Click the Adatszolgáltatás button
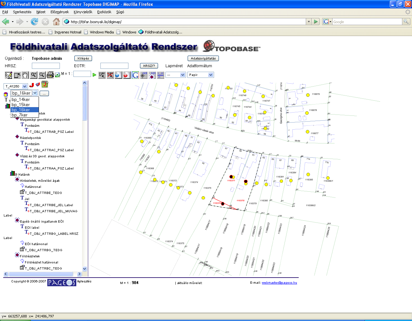Screen dimensions: 412x321 [203, 58]
